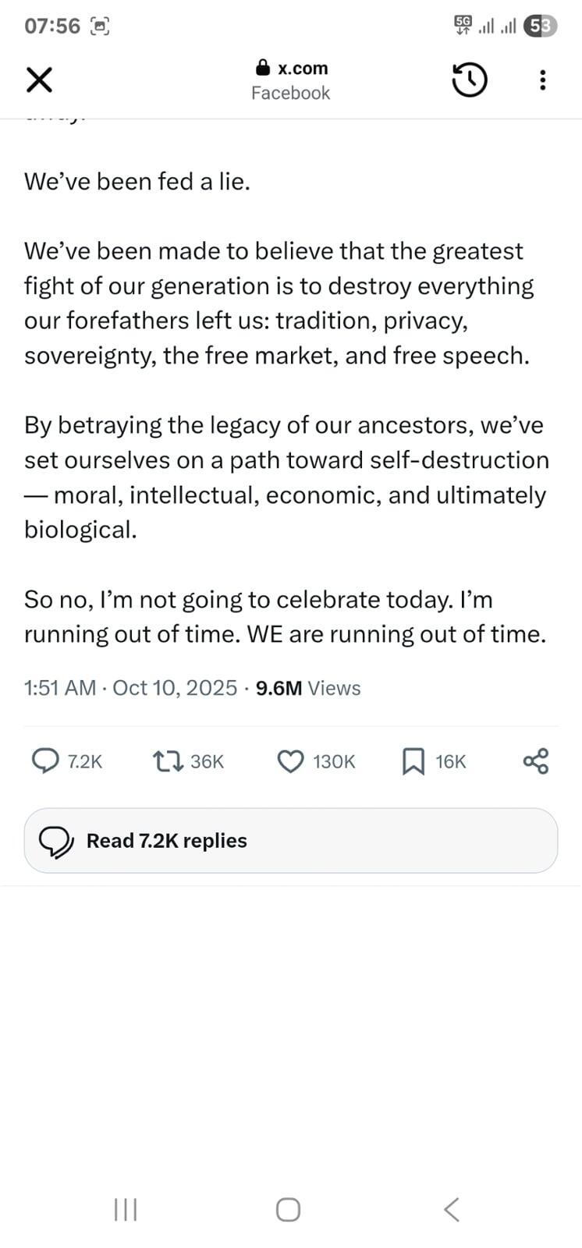Close the in-app browser with X
Viewport: 582px width, 1248px height.
click(39, 80)
